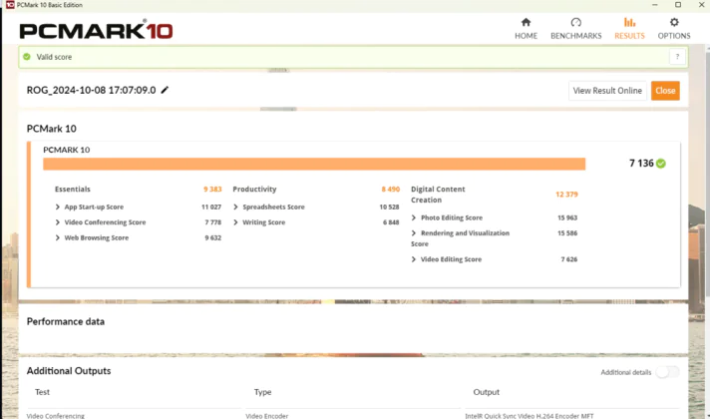Select the result title ROG_2024-10-08 17:07:09.0
This screenshot has width=710, height=419.
pyautogui.click(x=91, y=90)
